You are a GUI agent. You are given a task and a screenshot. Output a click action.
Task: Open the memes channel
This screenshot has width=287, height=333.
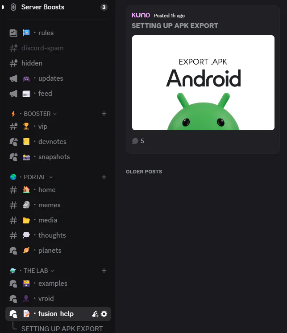pyautogui.click(x=58, y=205)
